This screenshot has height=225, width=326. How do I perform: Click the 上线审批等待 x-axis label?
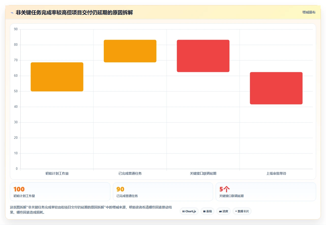[x=276, y=173]
